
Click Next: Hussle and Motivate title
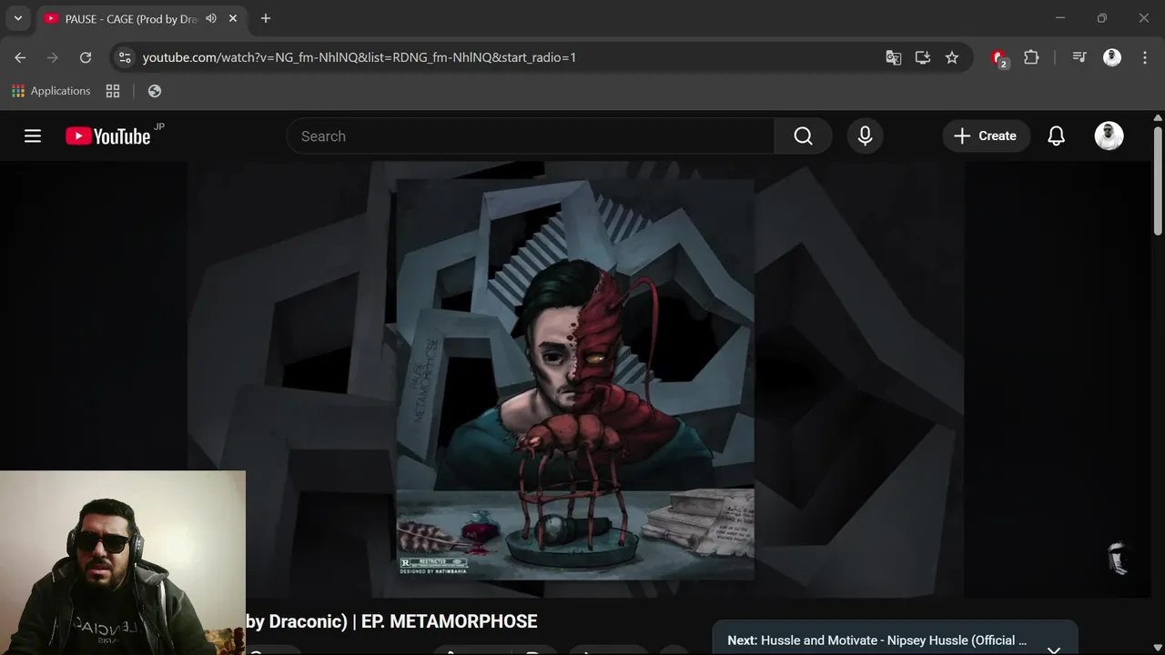(876, 640)
